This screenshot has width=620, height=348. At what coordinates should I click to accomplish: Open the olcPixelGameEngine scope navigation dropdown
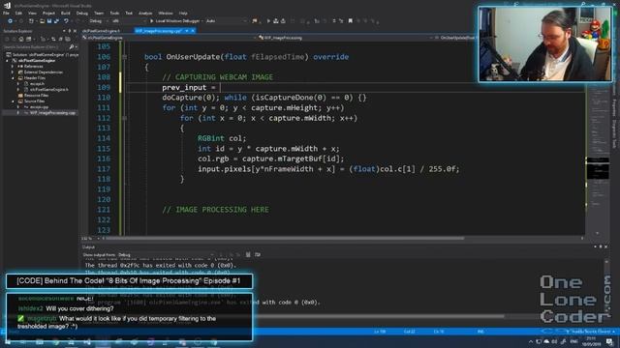click(169, 38)
